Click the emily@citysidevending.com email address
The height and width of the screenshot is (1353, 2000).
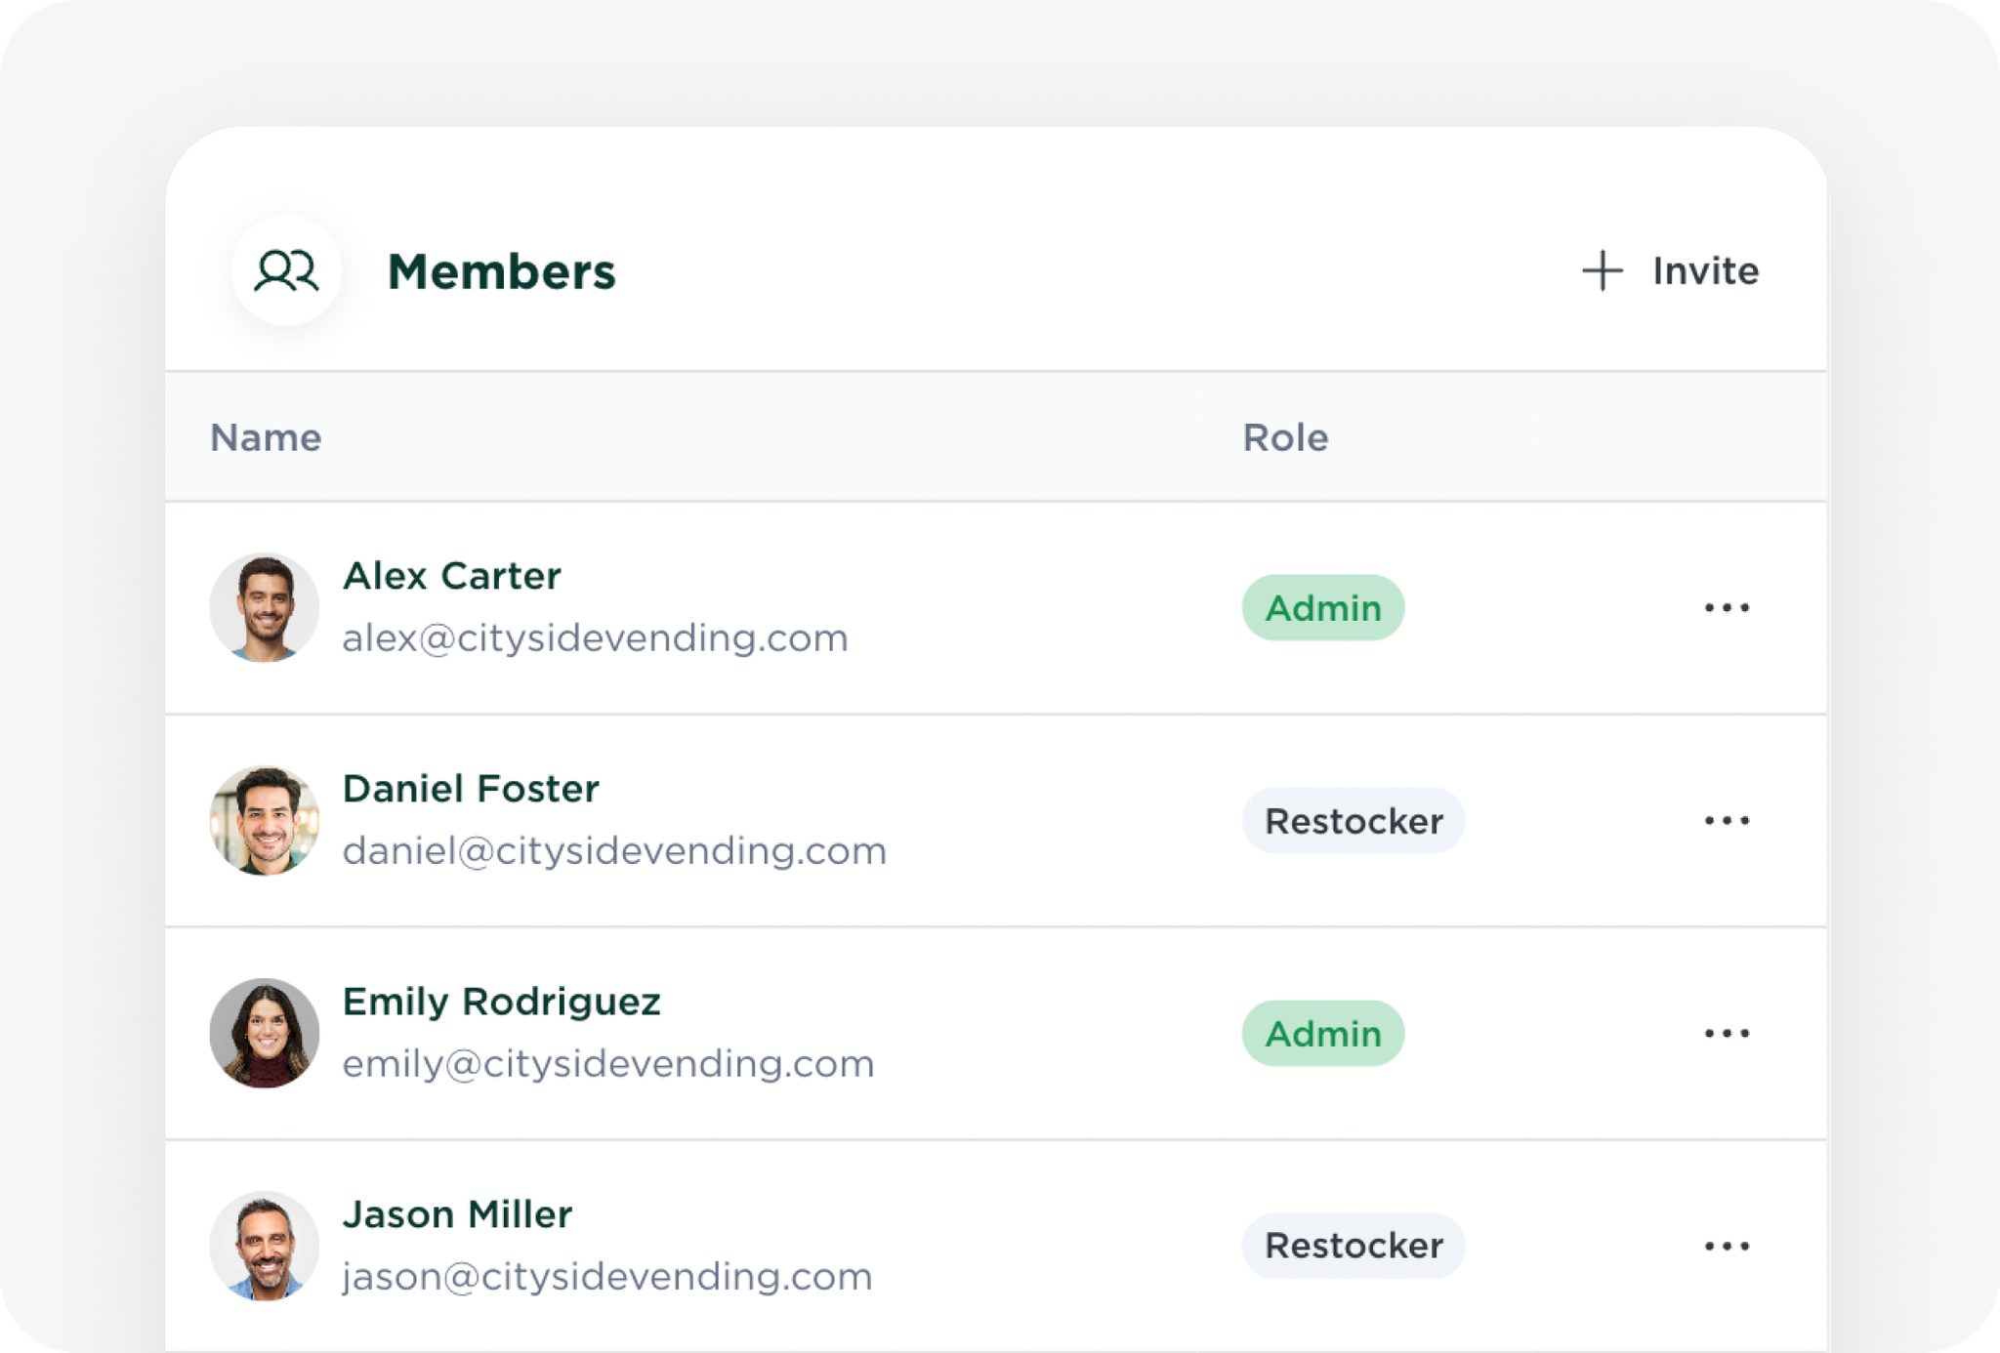[607, 1064]
